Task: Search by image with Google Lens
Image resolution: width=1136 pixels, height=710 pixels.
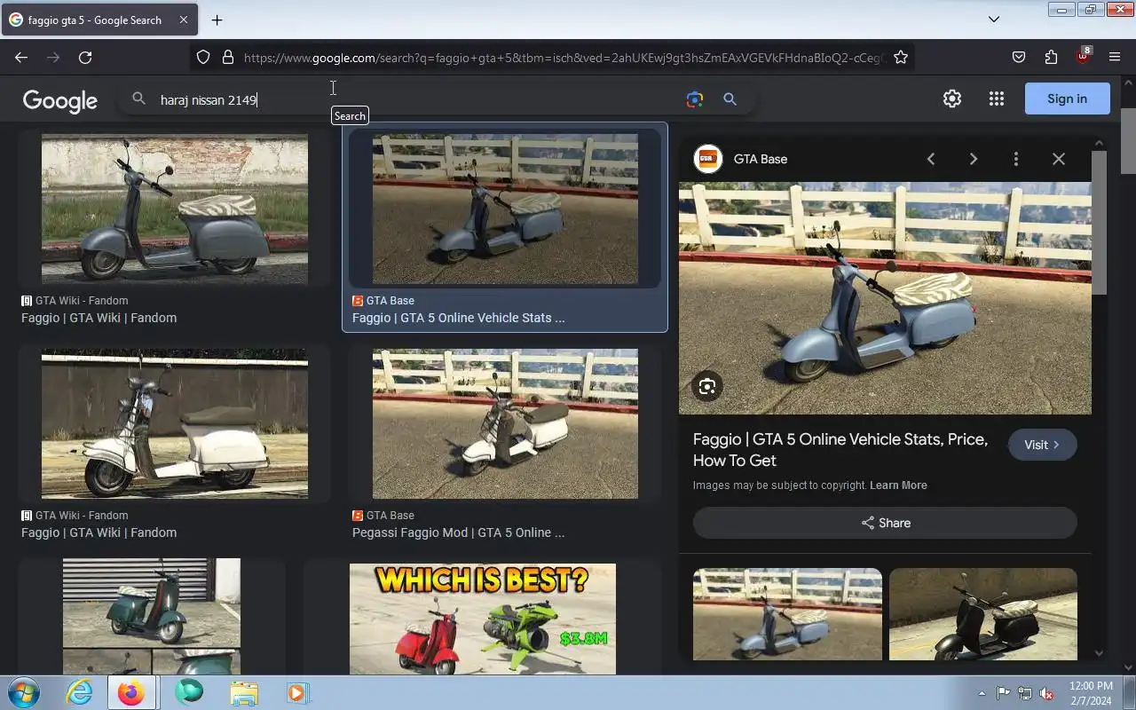Action: tap(695, 99)
